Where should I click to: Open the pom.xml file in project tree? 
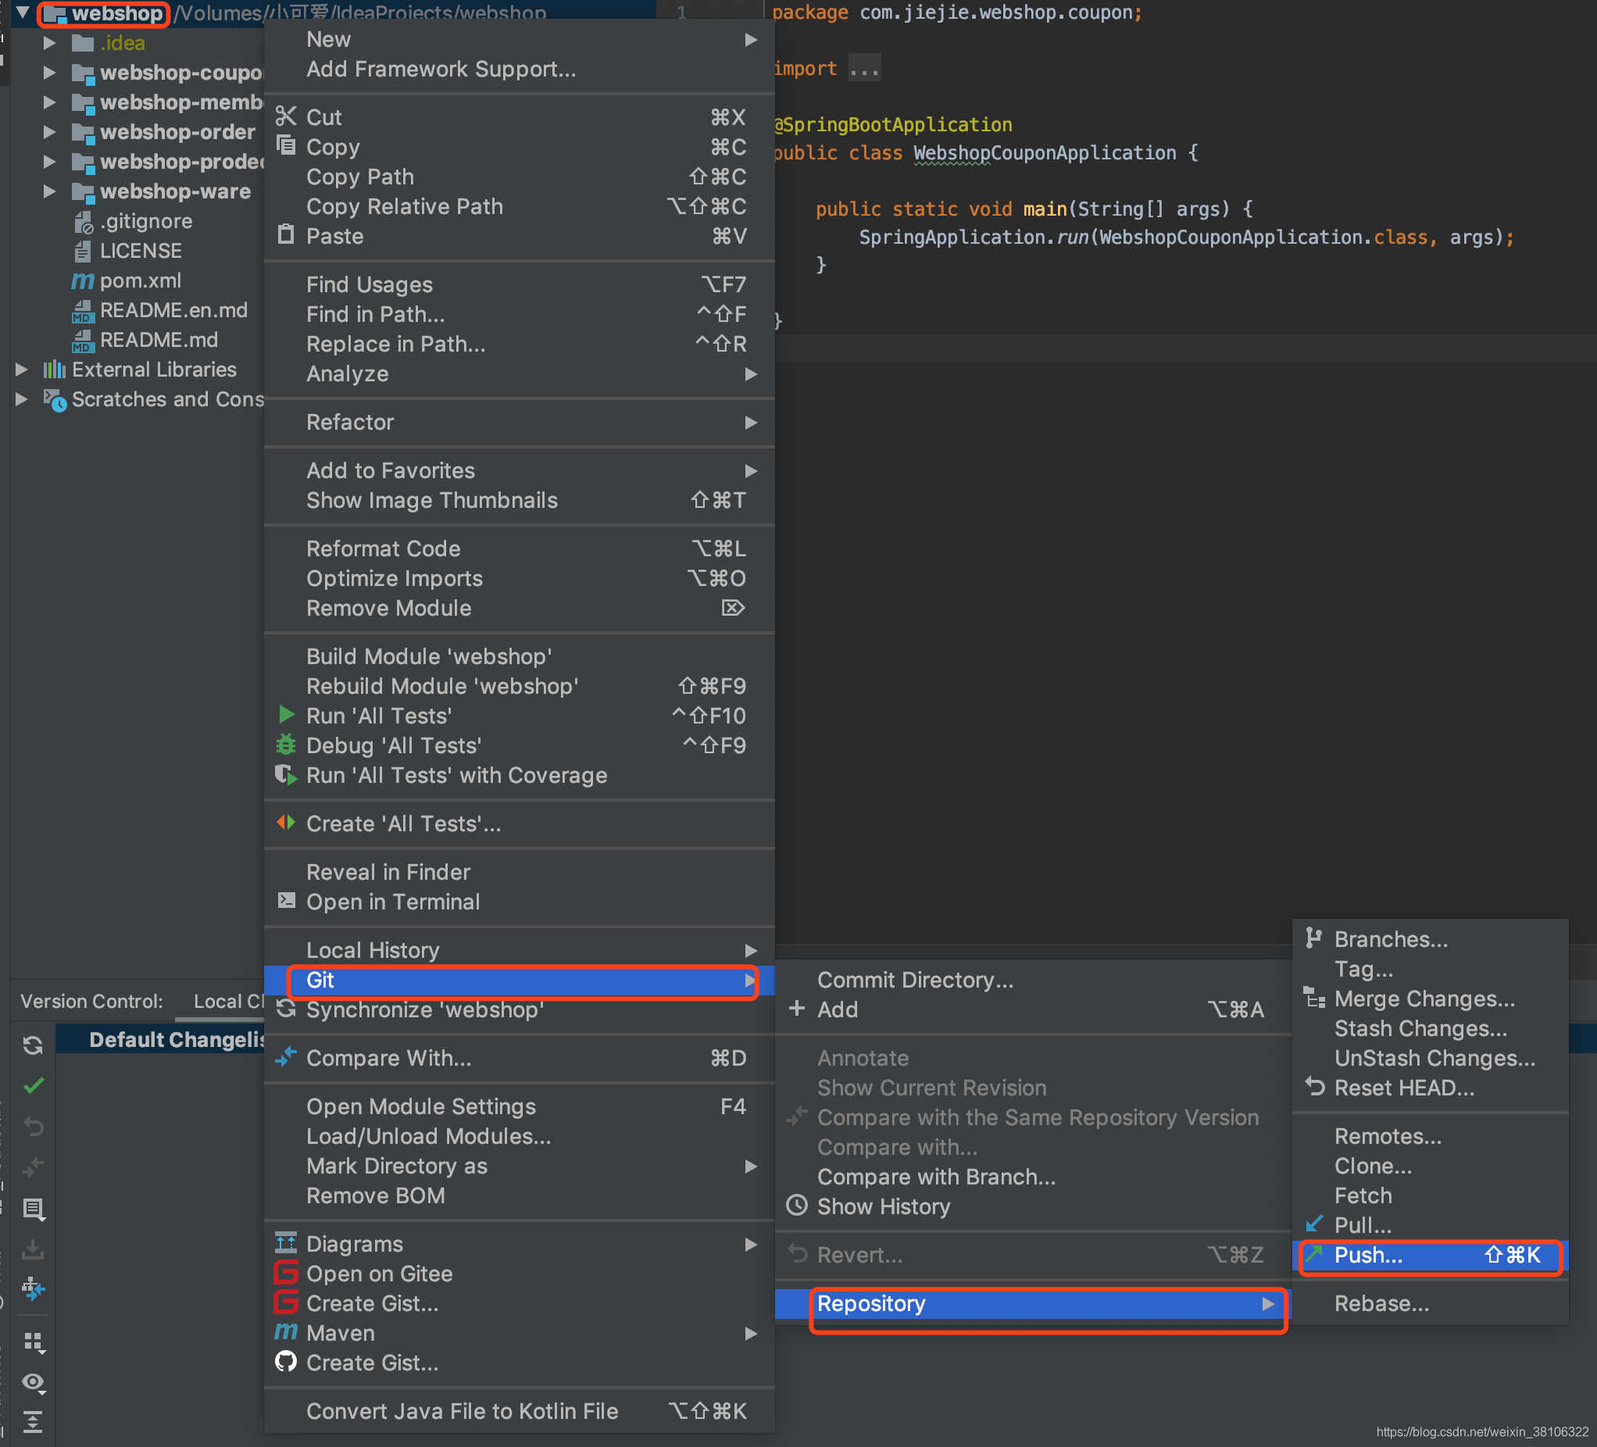[140, 280]
